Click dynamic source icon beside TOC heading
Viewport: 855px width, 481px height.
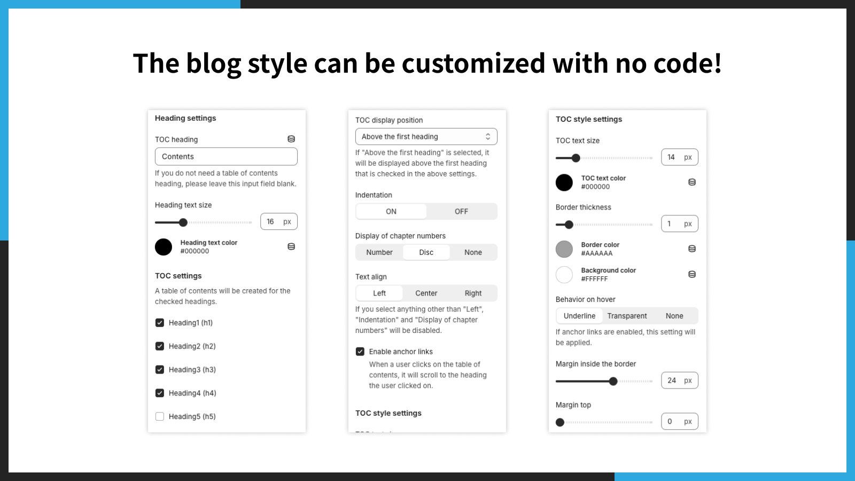pos(291,139)
